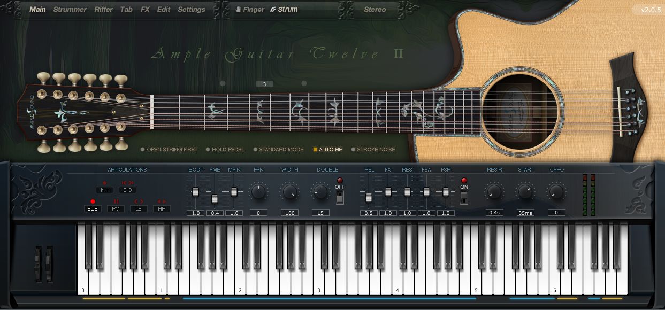The height and width of the screenshot is (310, 665).
Task: Click the REL value field 0.5
Action: (x=369, y=213)
